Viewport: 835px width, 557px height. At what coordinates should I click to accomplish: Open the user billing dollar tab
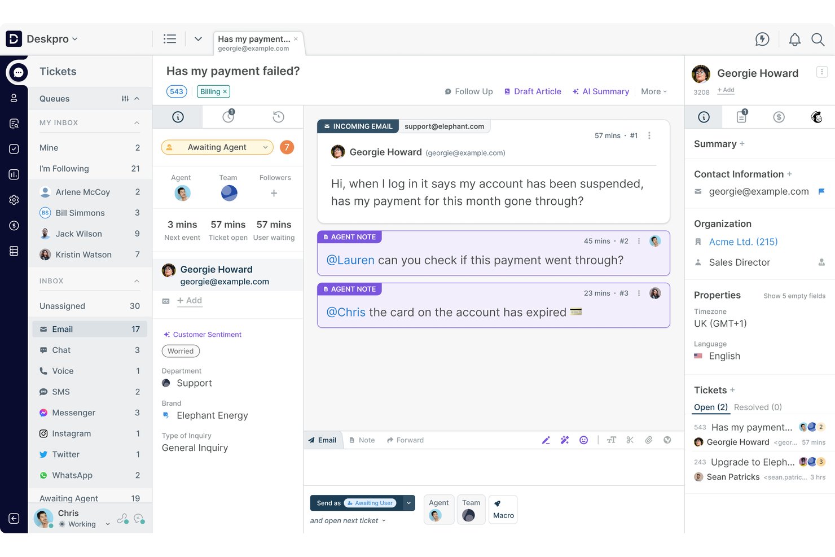coord(779,117)
